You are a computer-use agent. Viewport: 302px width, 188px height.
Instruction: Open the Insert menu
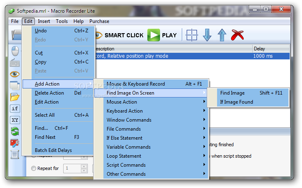[44, 21]
